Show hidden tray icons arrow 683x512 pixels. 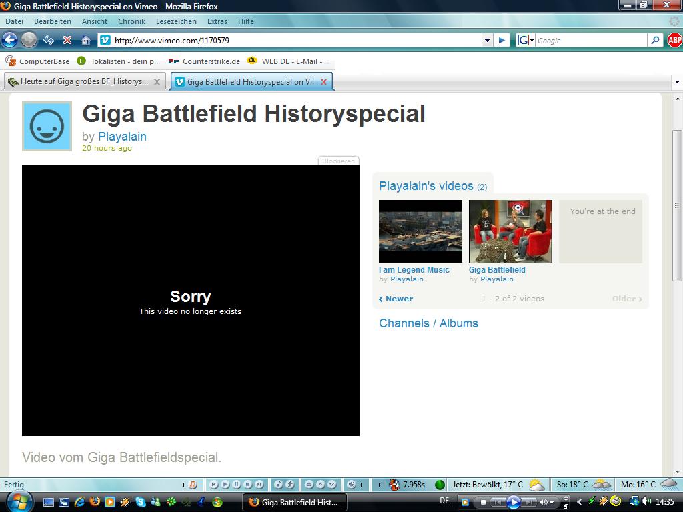coord(579,502)
